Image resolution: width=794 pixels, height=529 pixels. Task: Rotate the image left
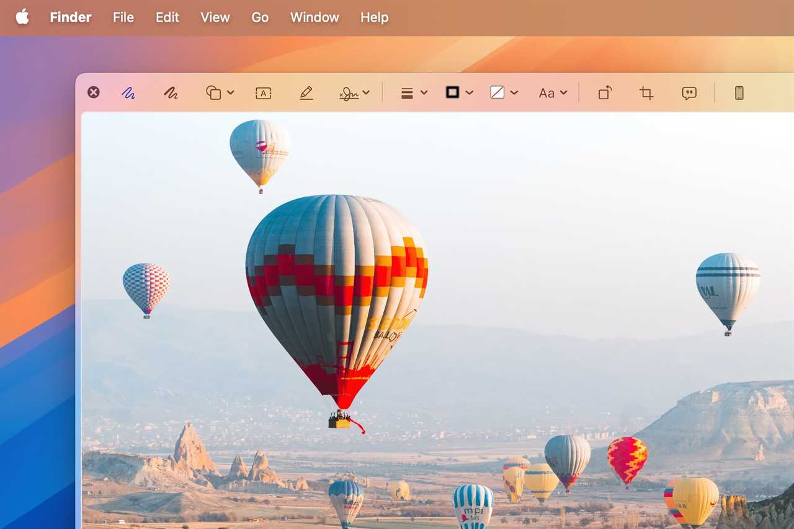click(604, 92)
